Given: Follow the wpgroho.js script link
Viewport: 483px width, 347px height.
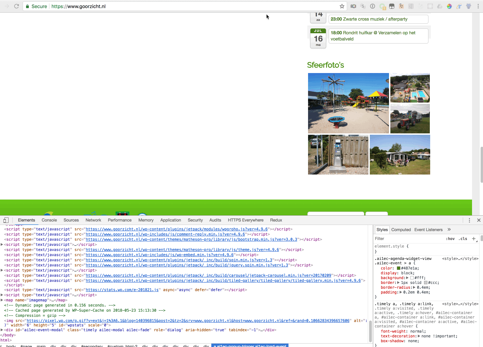Looking at the screenshot, I should (x=177, y=229).
